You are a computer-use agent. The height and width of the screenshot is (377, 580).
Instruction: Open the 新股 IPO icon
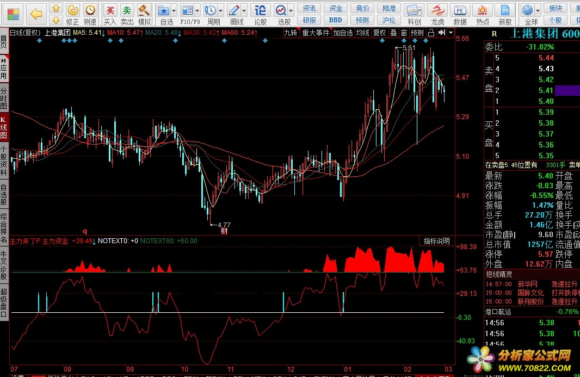(x=505, y=10)
